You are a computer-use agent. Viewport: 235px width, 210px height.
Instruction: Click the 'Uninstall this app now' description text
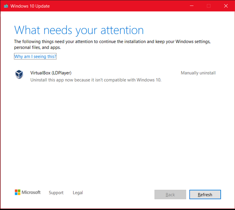pos(96,80)
